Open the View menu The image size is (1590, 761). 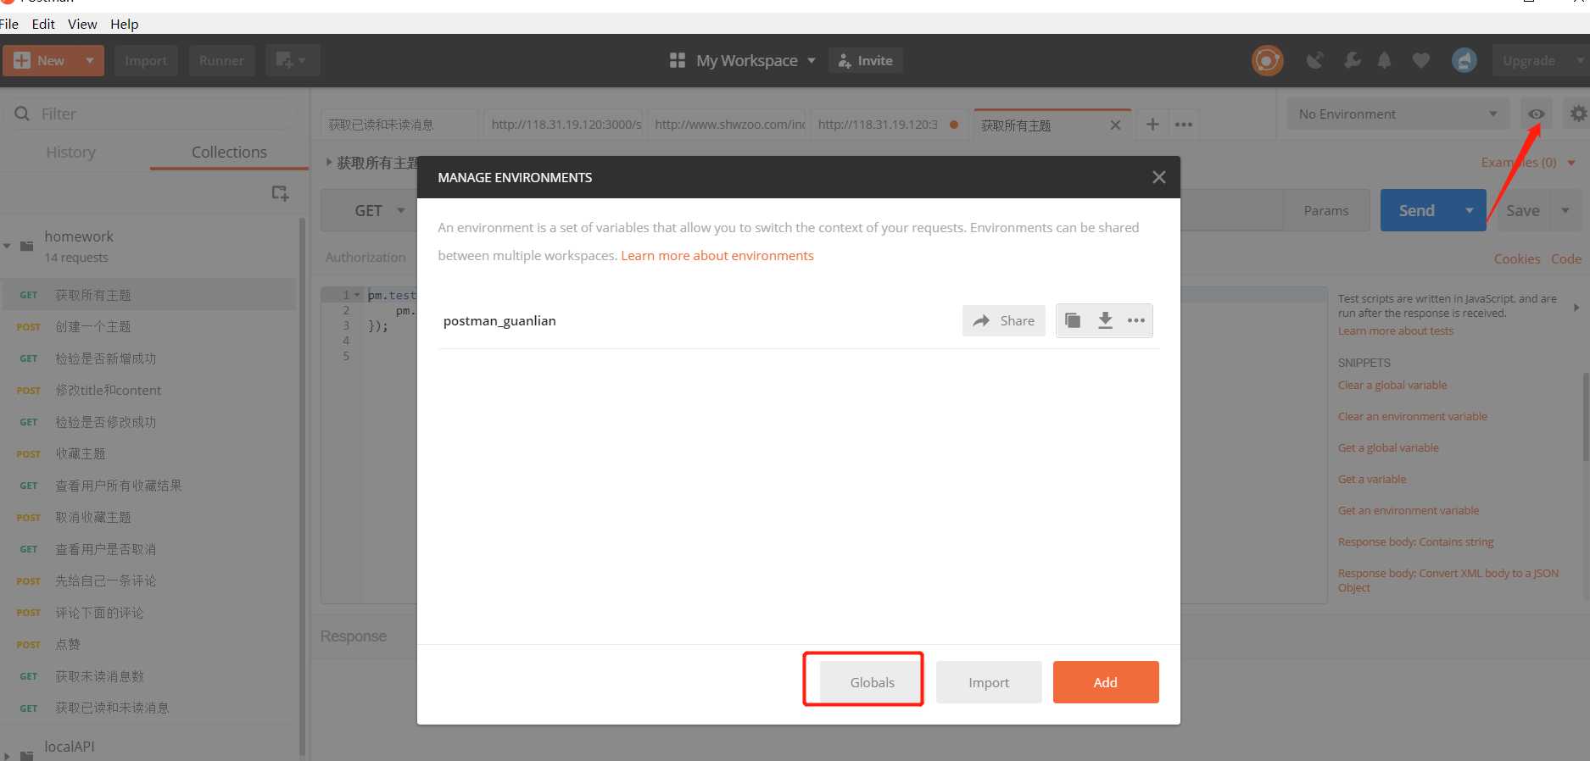(x=82, y=24)
